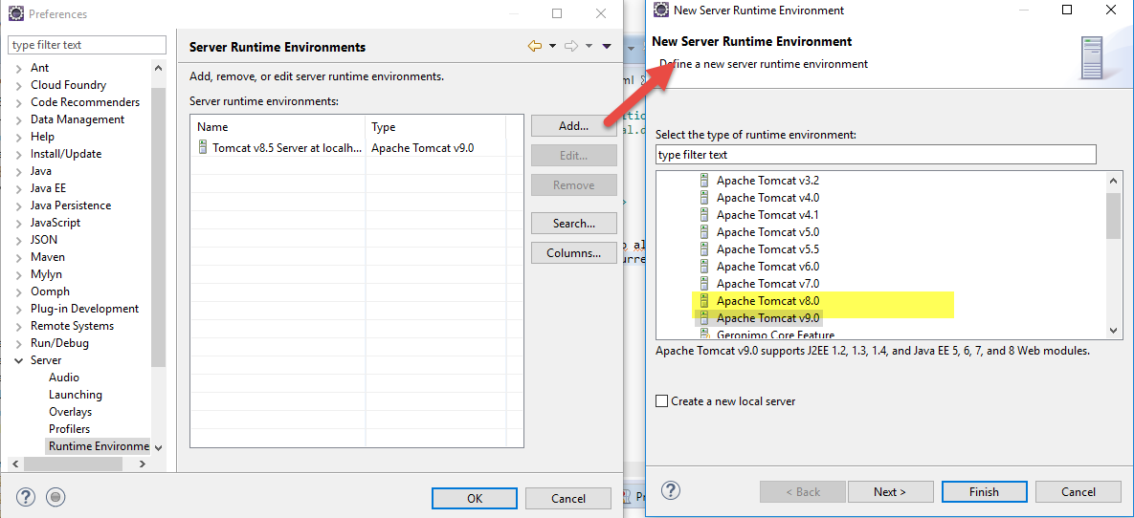Expand the Java EE tree node
The image size is (1134, 518).
(20, 188)
